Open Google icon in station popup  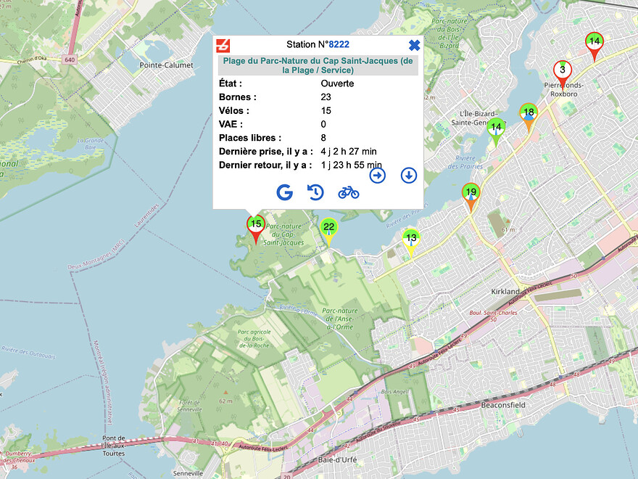[x=284, y=192]
